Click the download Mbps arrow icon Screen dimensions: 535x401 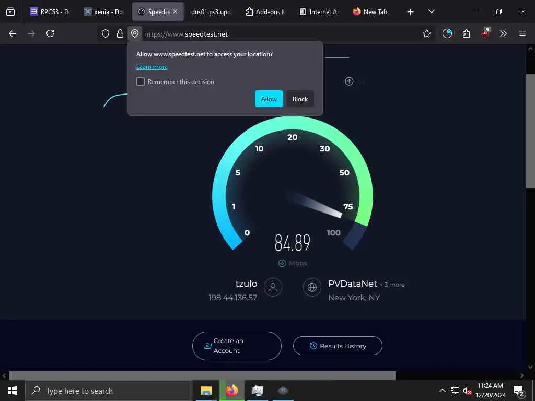(282, 263)
